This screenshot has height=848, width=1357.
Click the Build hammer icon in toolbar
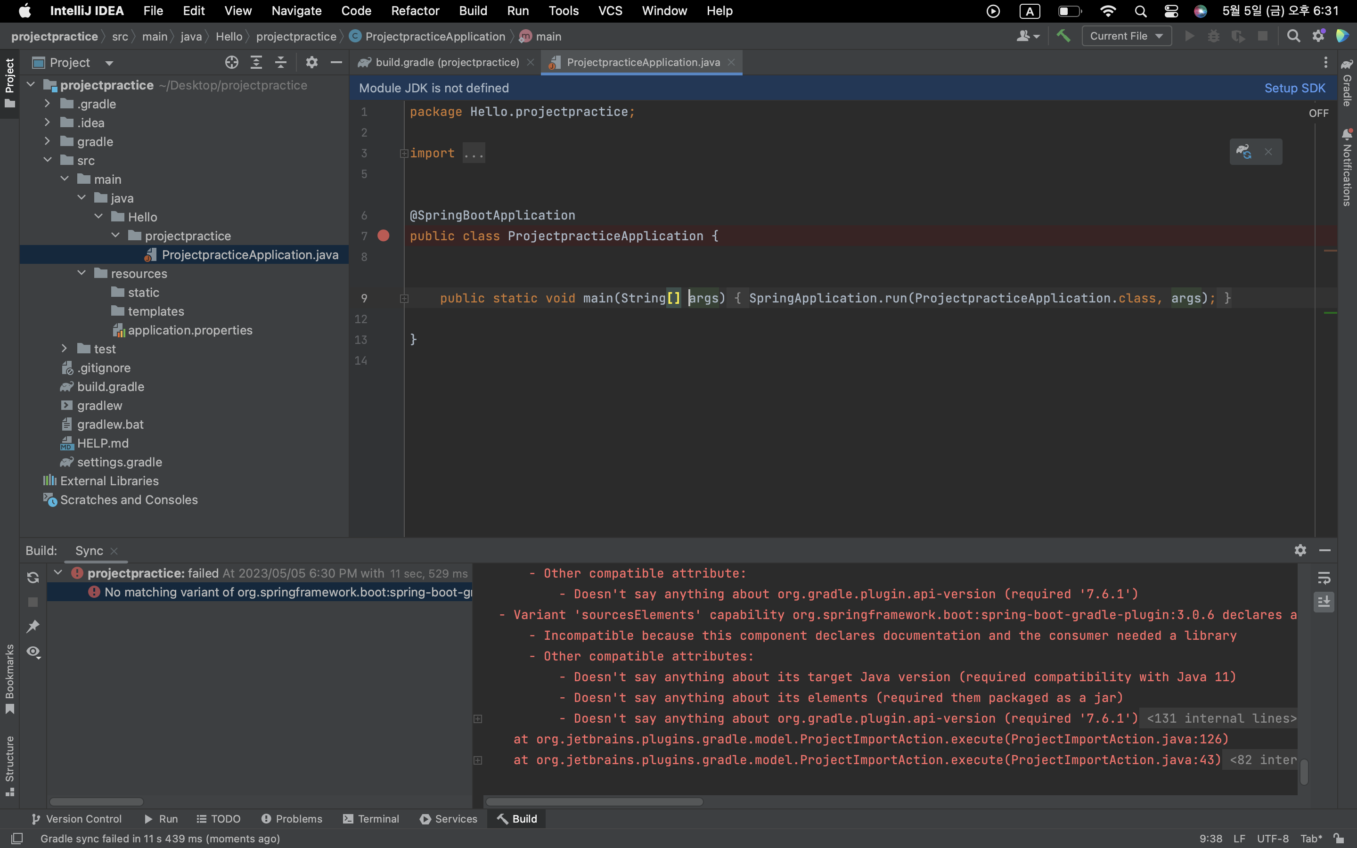1063,36
